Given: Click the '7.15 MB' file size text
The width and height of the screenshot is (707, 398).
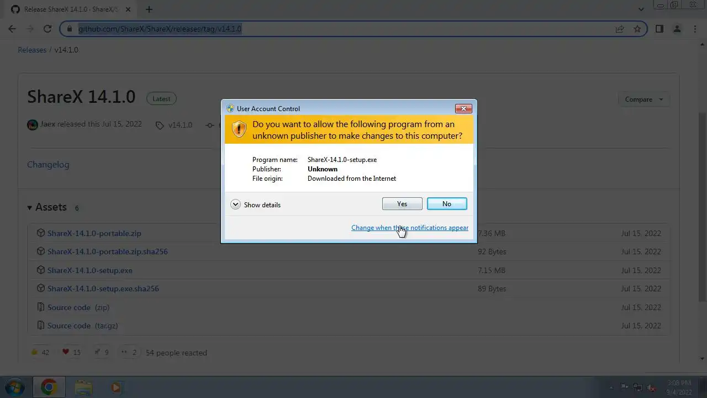Looking at the screenshot, I should pyautogui.click(x=492, y=270).
